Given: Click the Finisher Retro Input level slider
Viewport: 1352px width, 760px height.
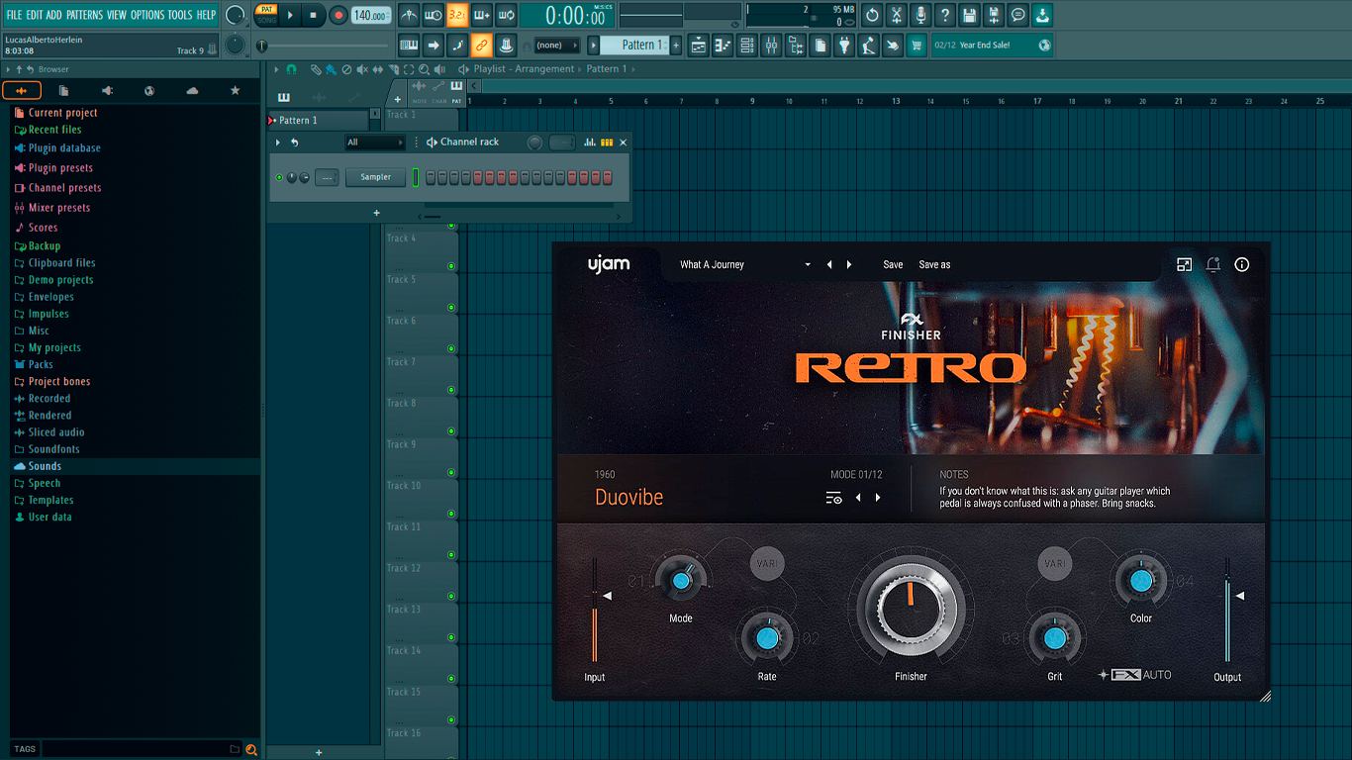Looking at the screenshot, I should pyautogui.click(x=595, y=610).
